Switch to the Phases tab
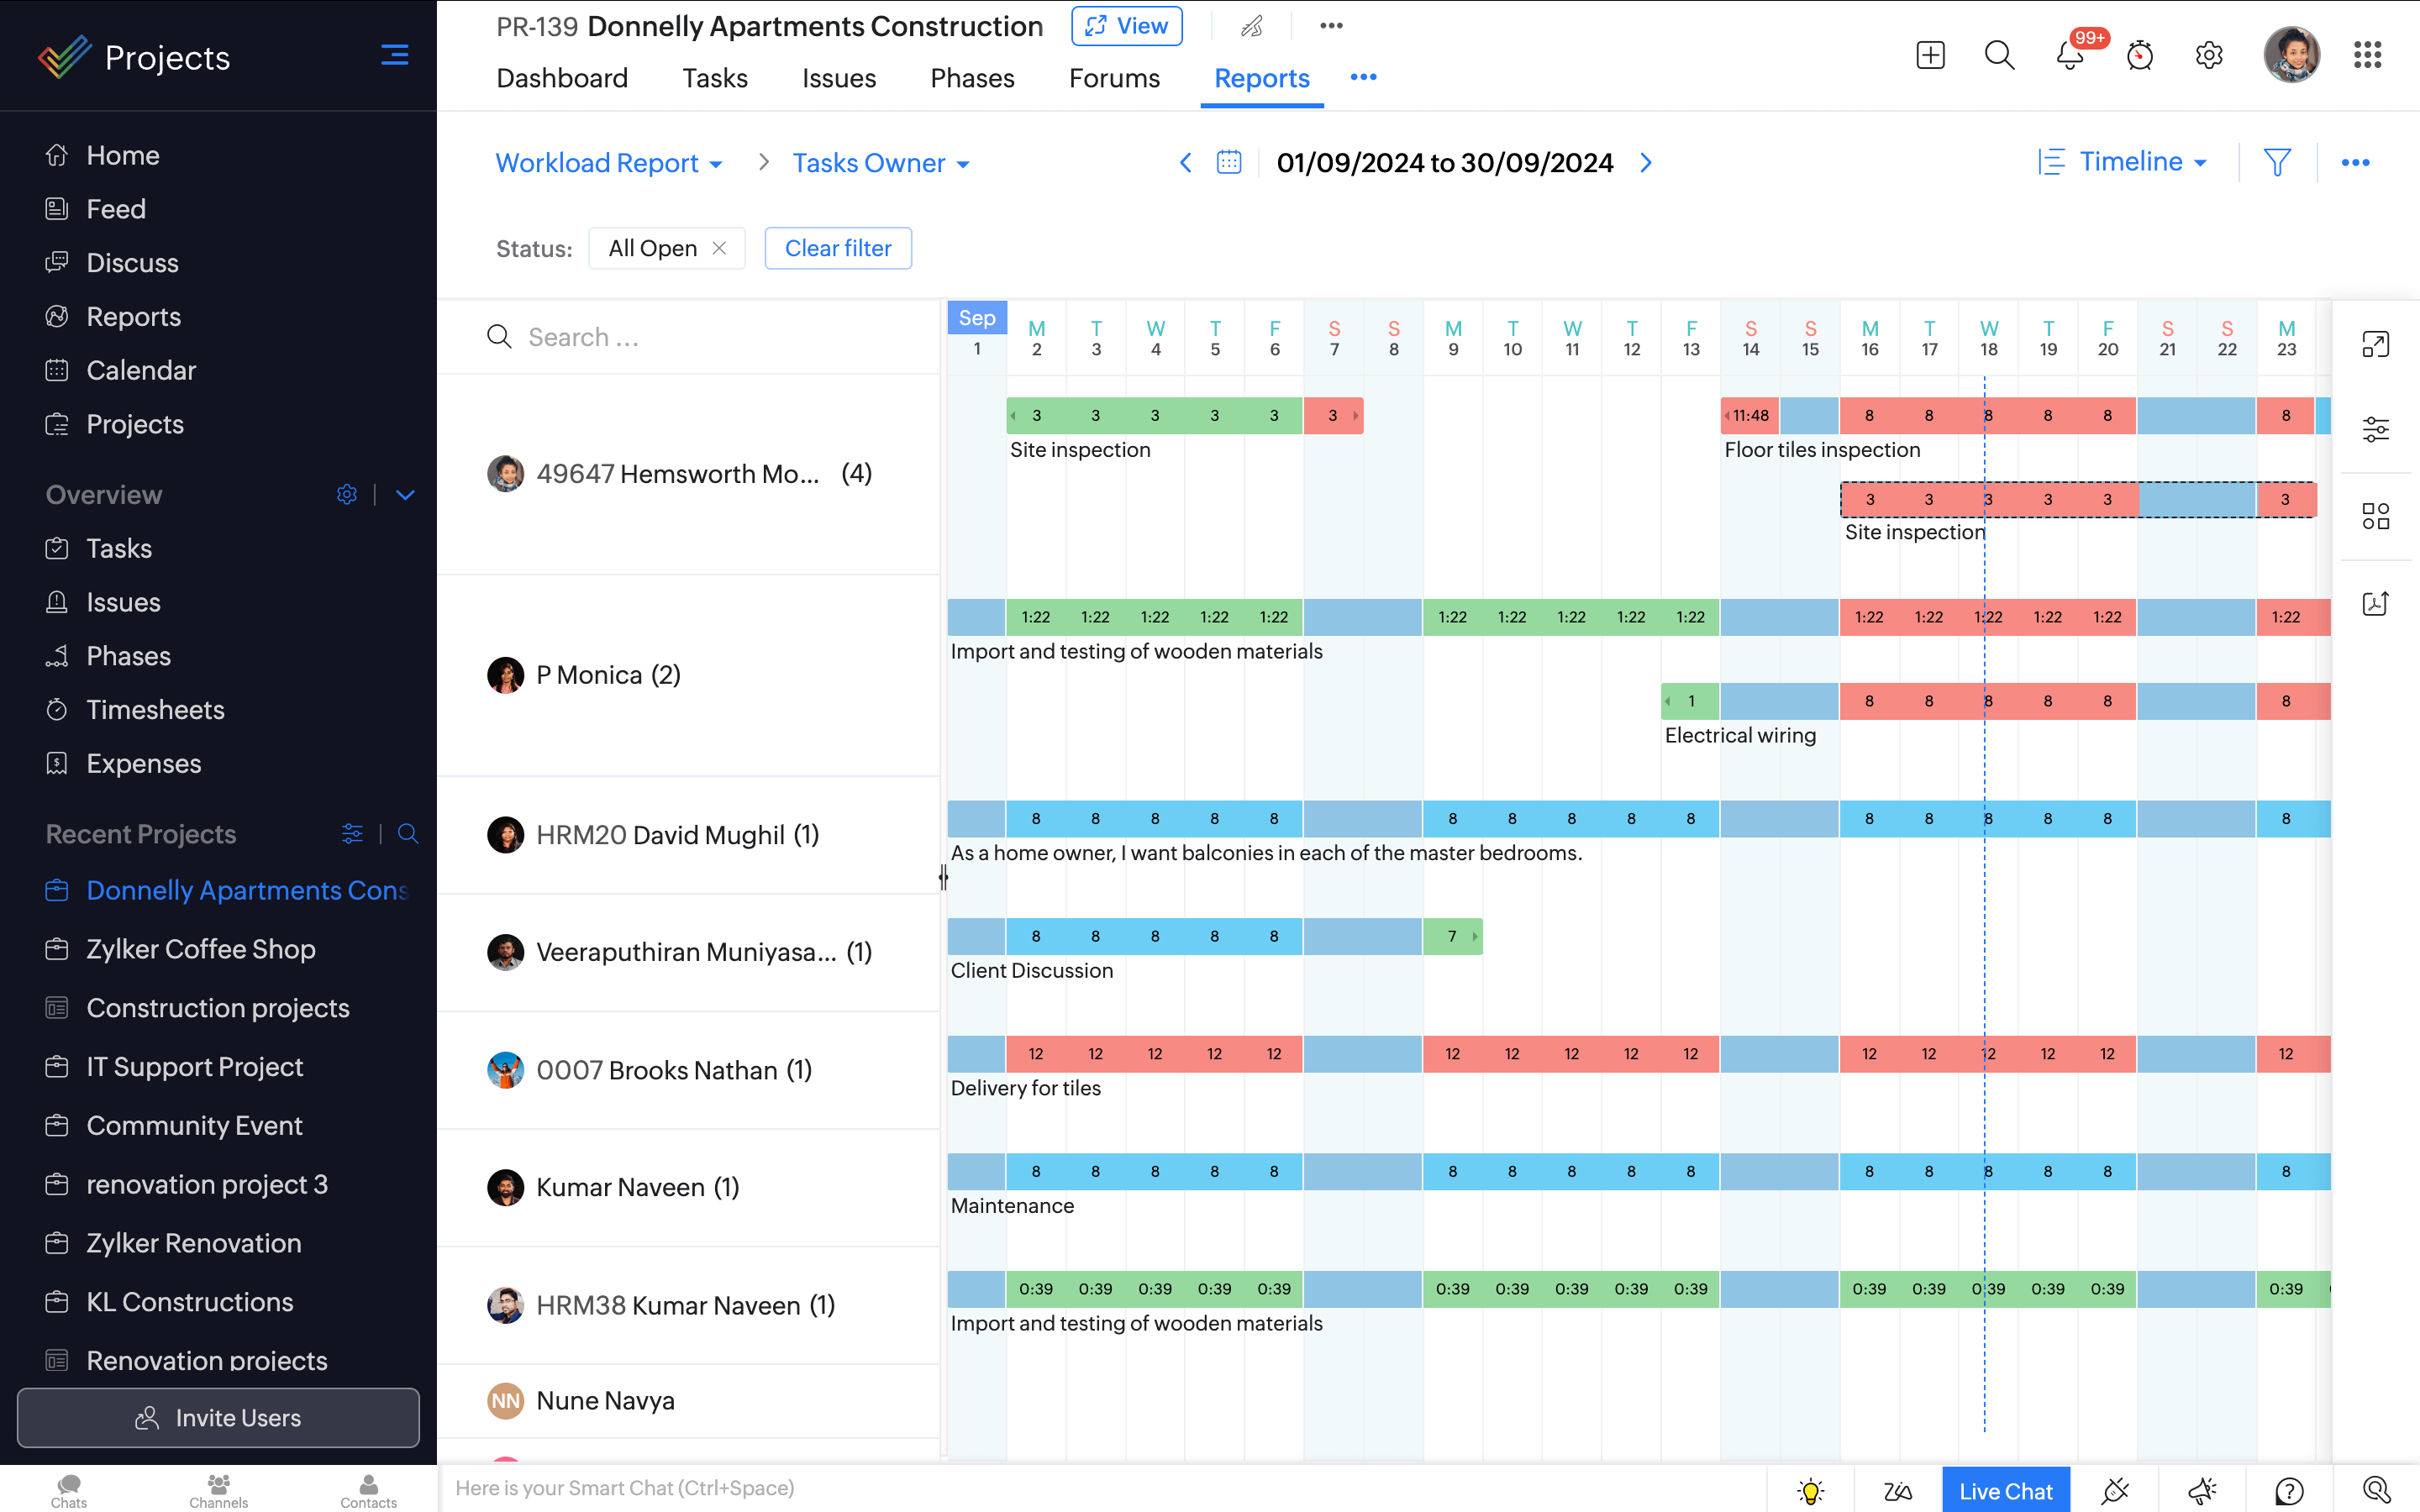 click(x=971, y=78)
